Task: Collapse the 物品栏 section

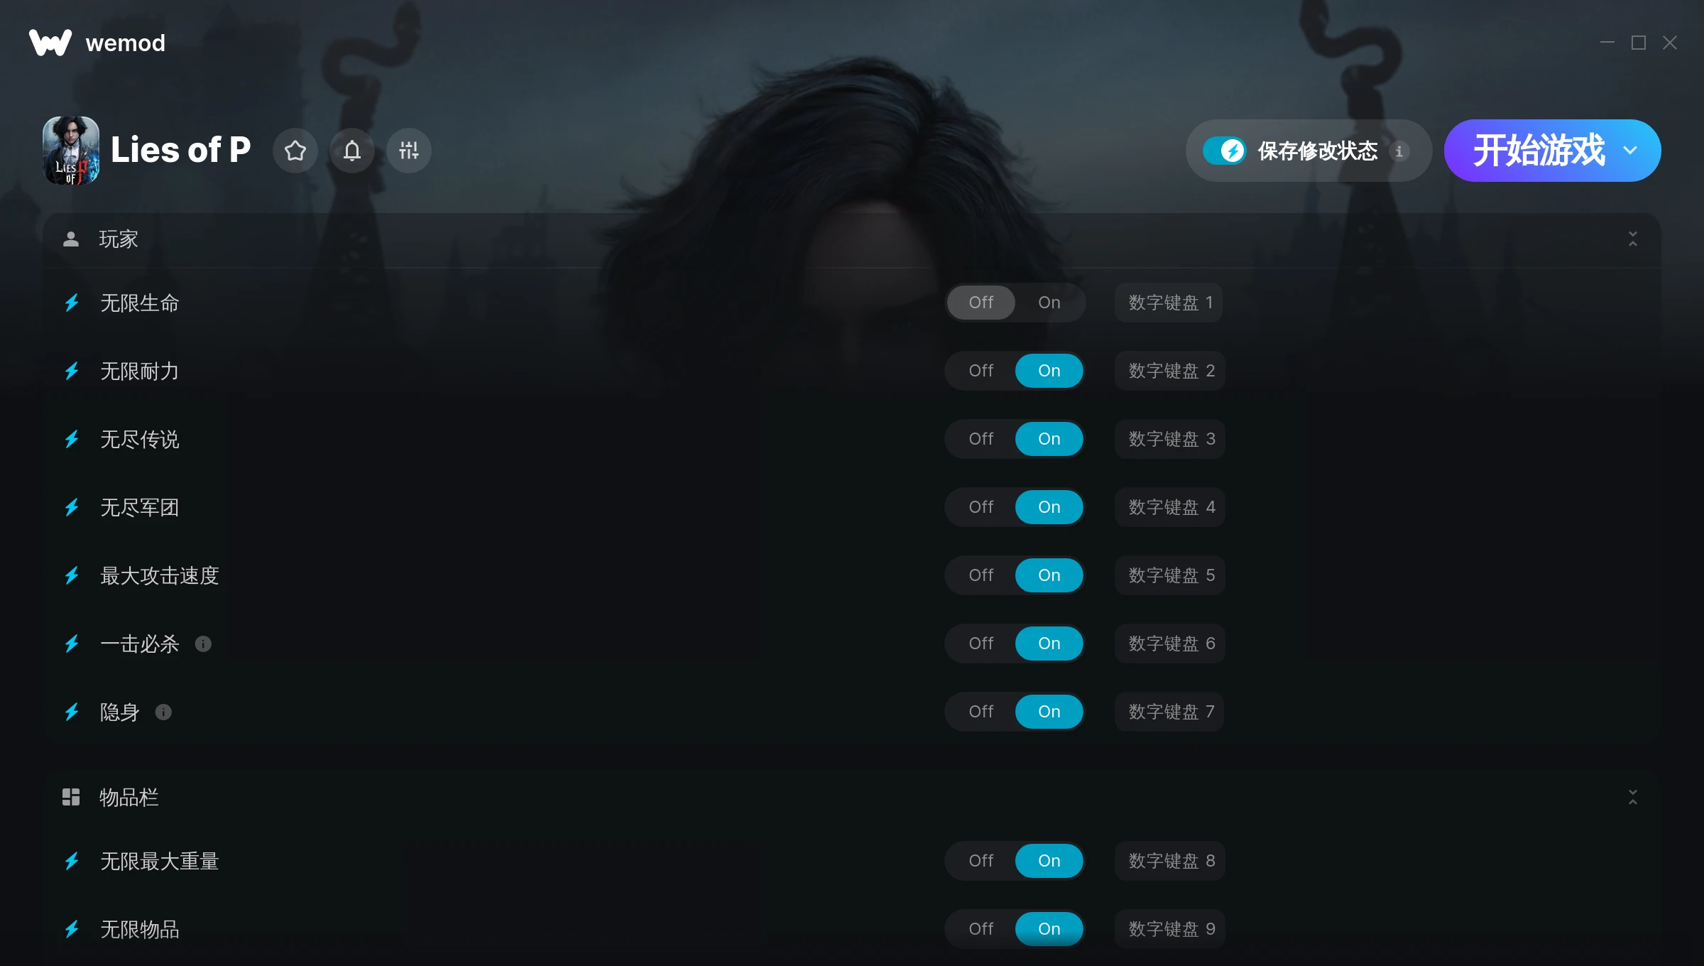Action: tap(1633, 797)
